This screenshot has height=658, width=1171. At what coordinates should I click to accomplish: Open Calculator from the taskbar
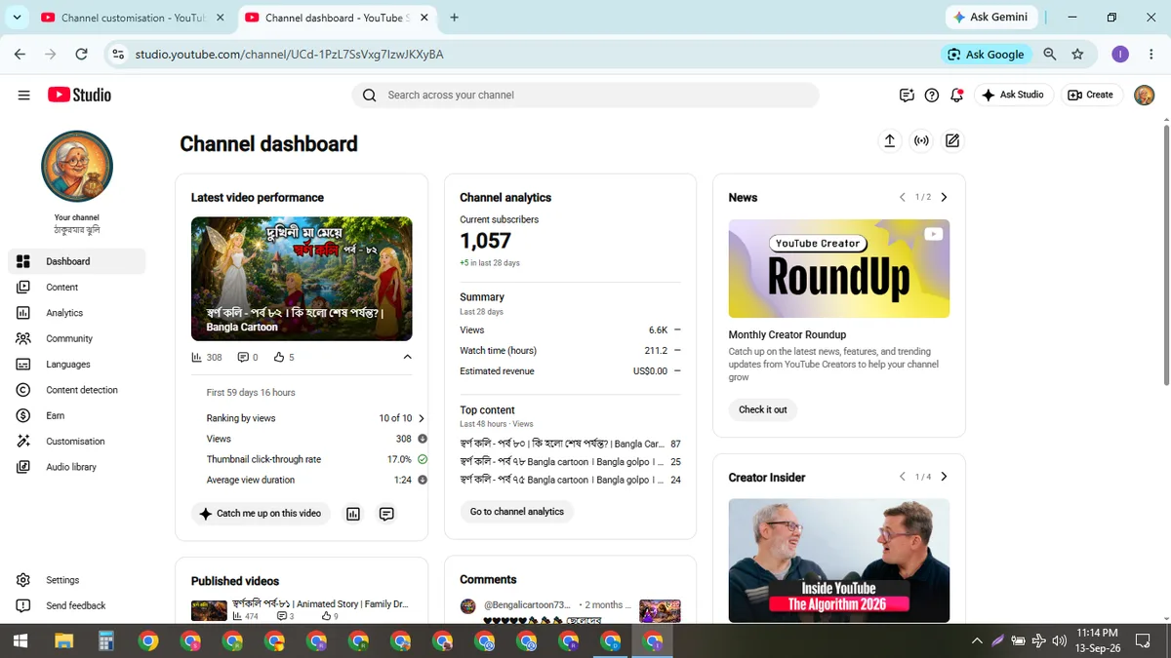(106, 640)
